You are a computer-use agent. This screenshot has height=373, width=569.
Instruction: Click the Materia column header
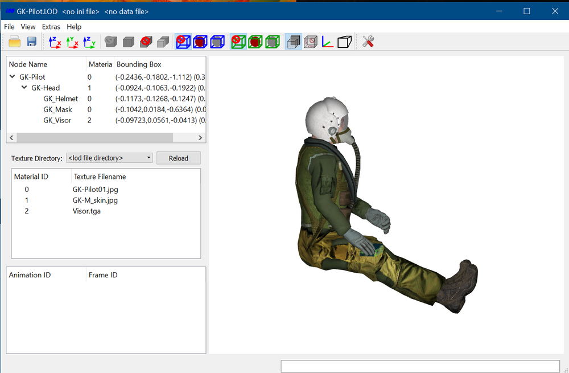click(100, 64)
